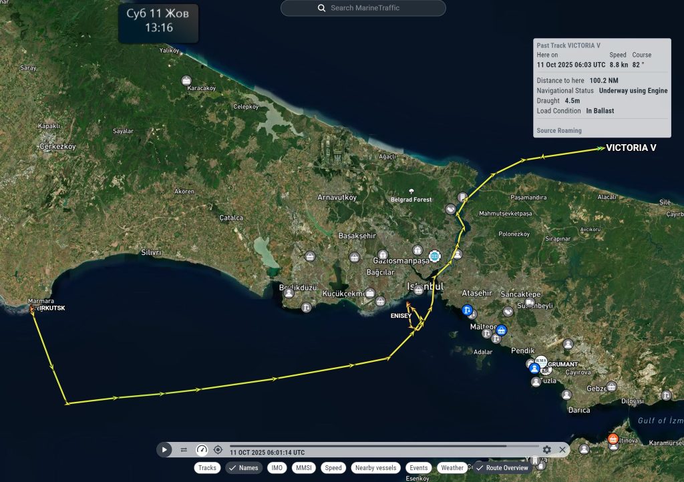Click the Search MarineTraffic field
Viewport: 684px width, 482px height.
pos(363,8)
